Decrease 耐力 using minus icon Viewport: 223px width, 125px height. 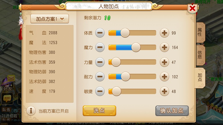[100, 77]
